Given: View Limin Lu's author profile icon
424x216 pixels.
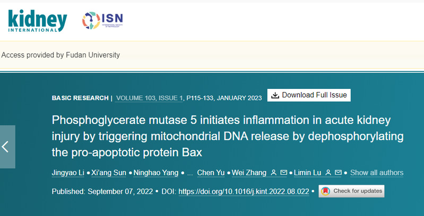Looking at the screenshot, I should pos(329,173).
